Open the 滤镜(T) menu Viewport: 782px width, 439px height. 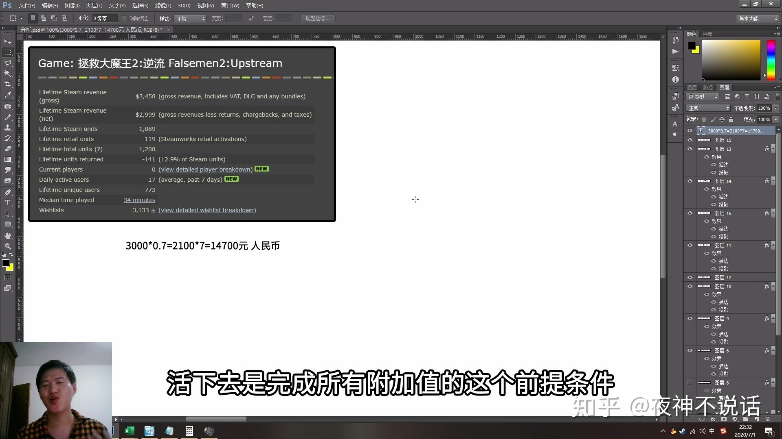(x=163, y=5)
